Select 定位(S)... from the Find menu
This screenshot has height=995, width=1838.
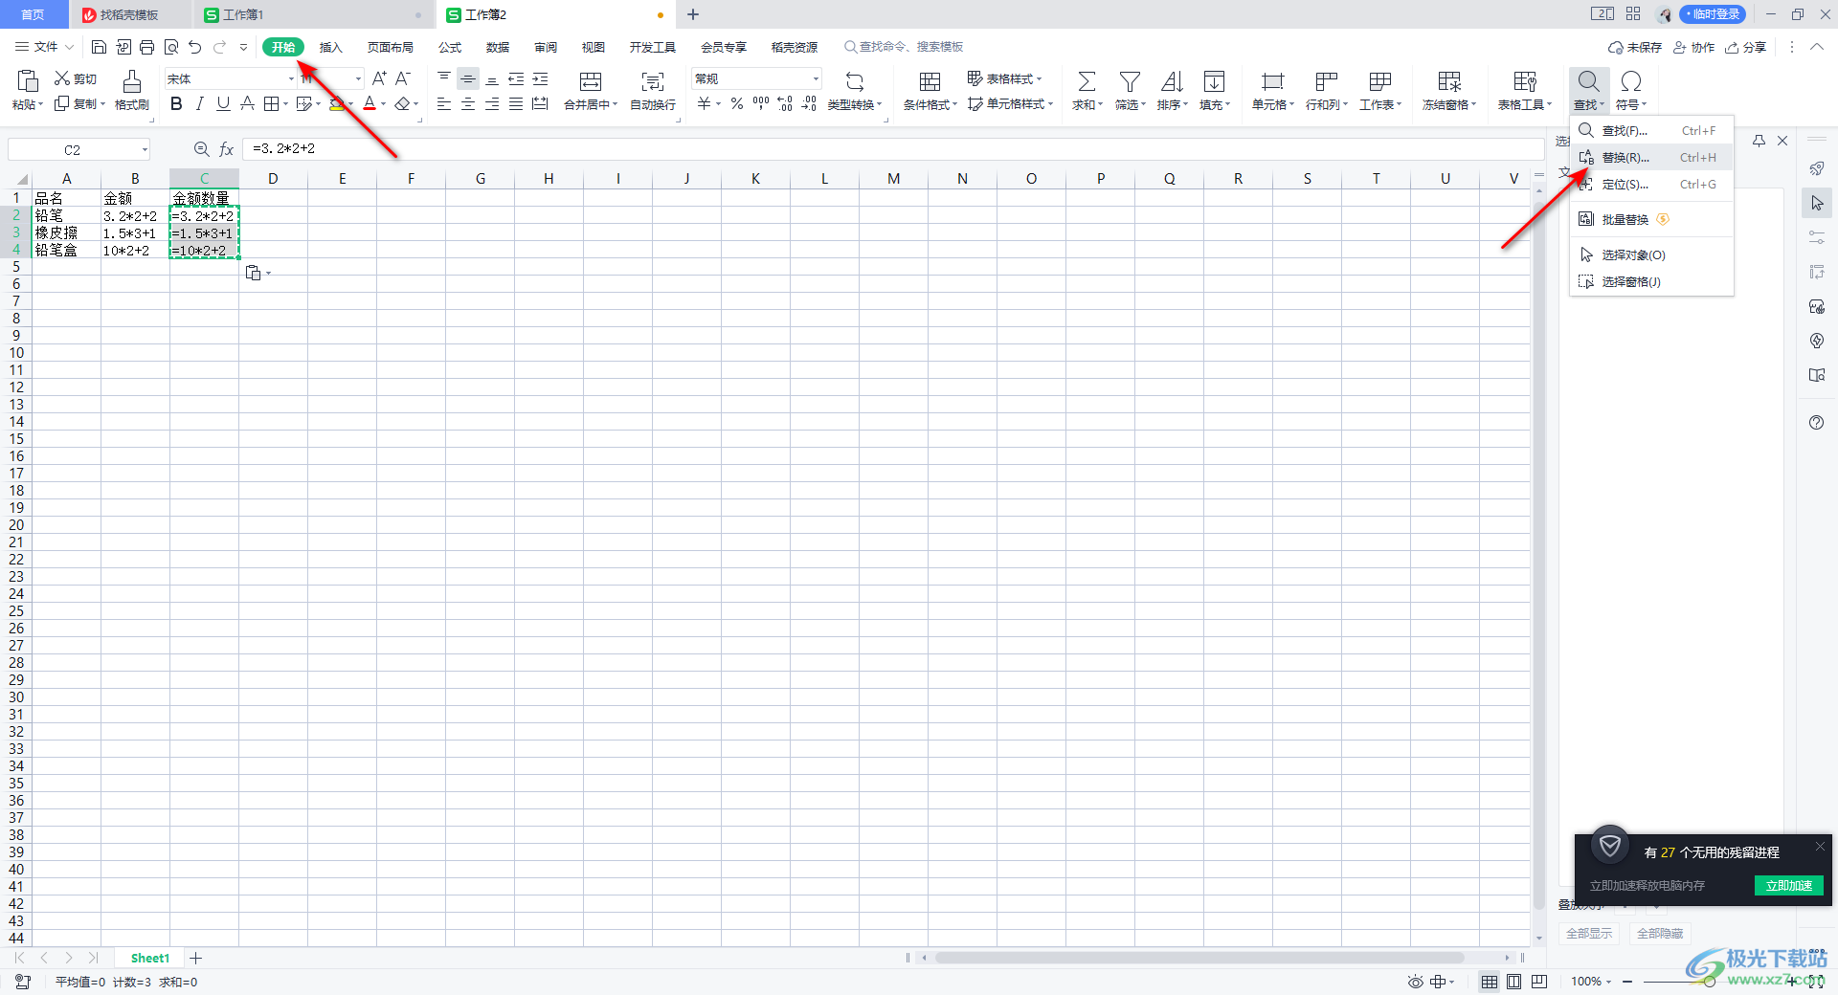tap(1651, 184)
